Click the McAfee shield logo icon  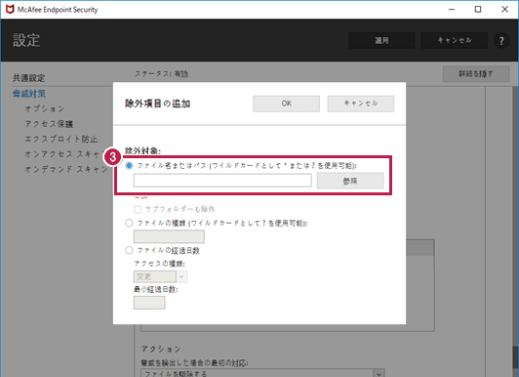pyautogui.click(x=10, y=9)
